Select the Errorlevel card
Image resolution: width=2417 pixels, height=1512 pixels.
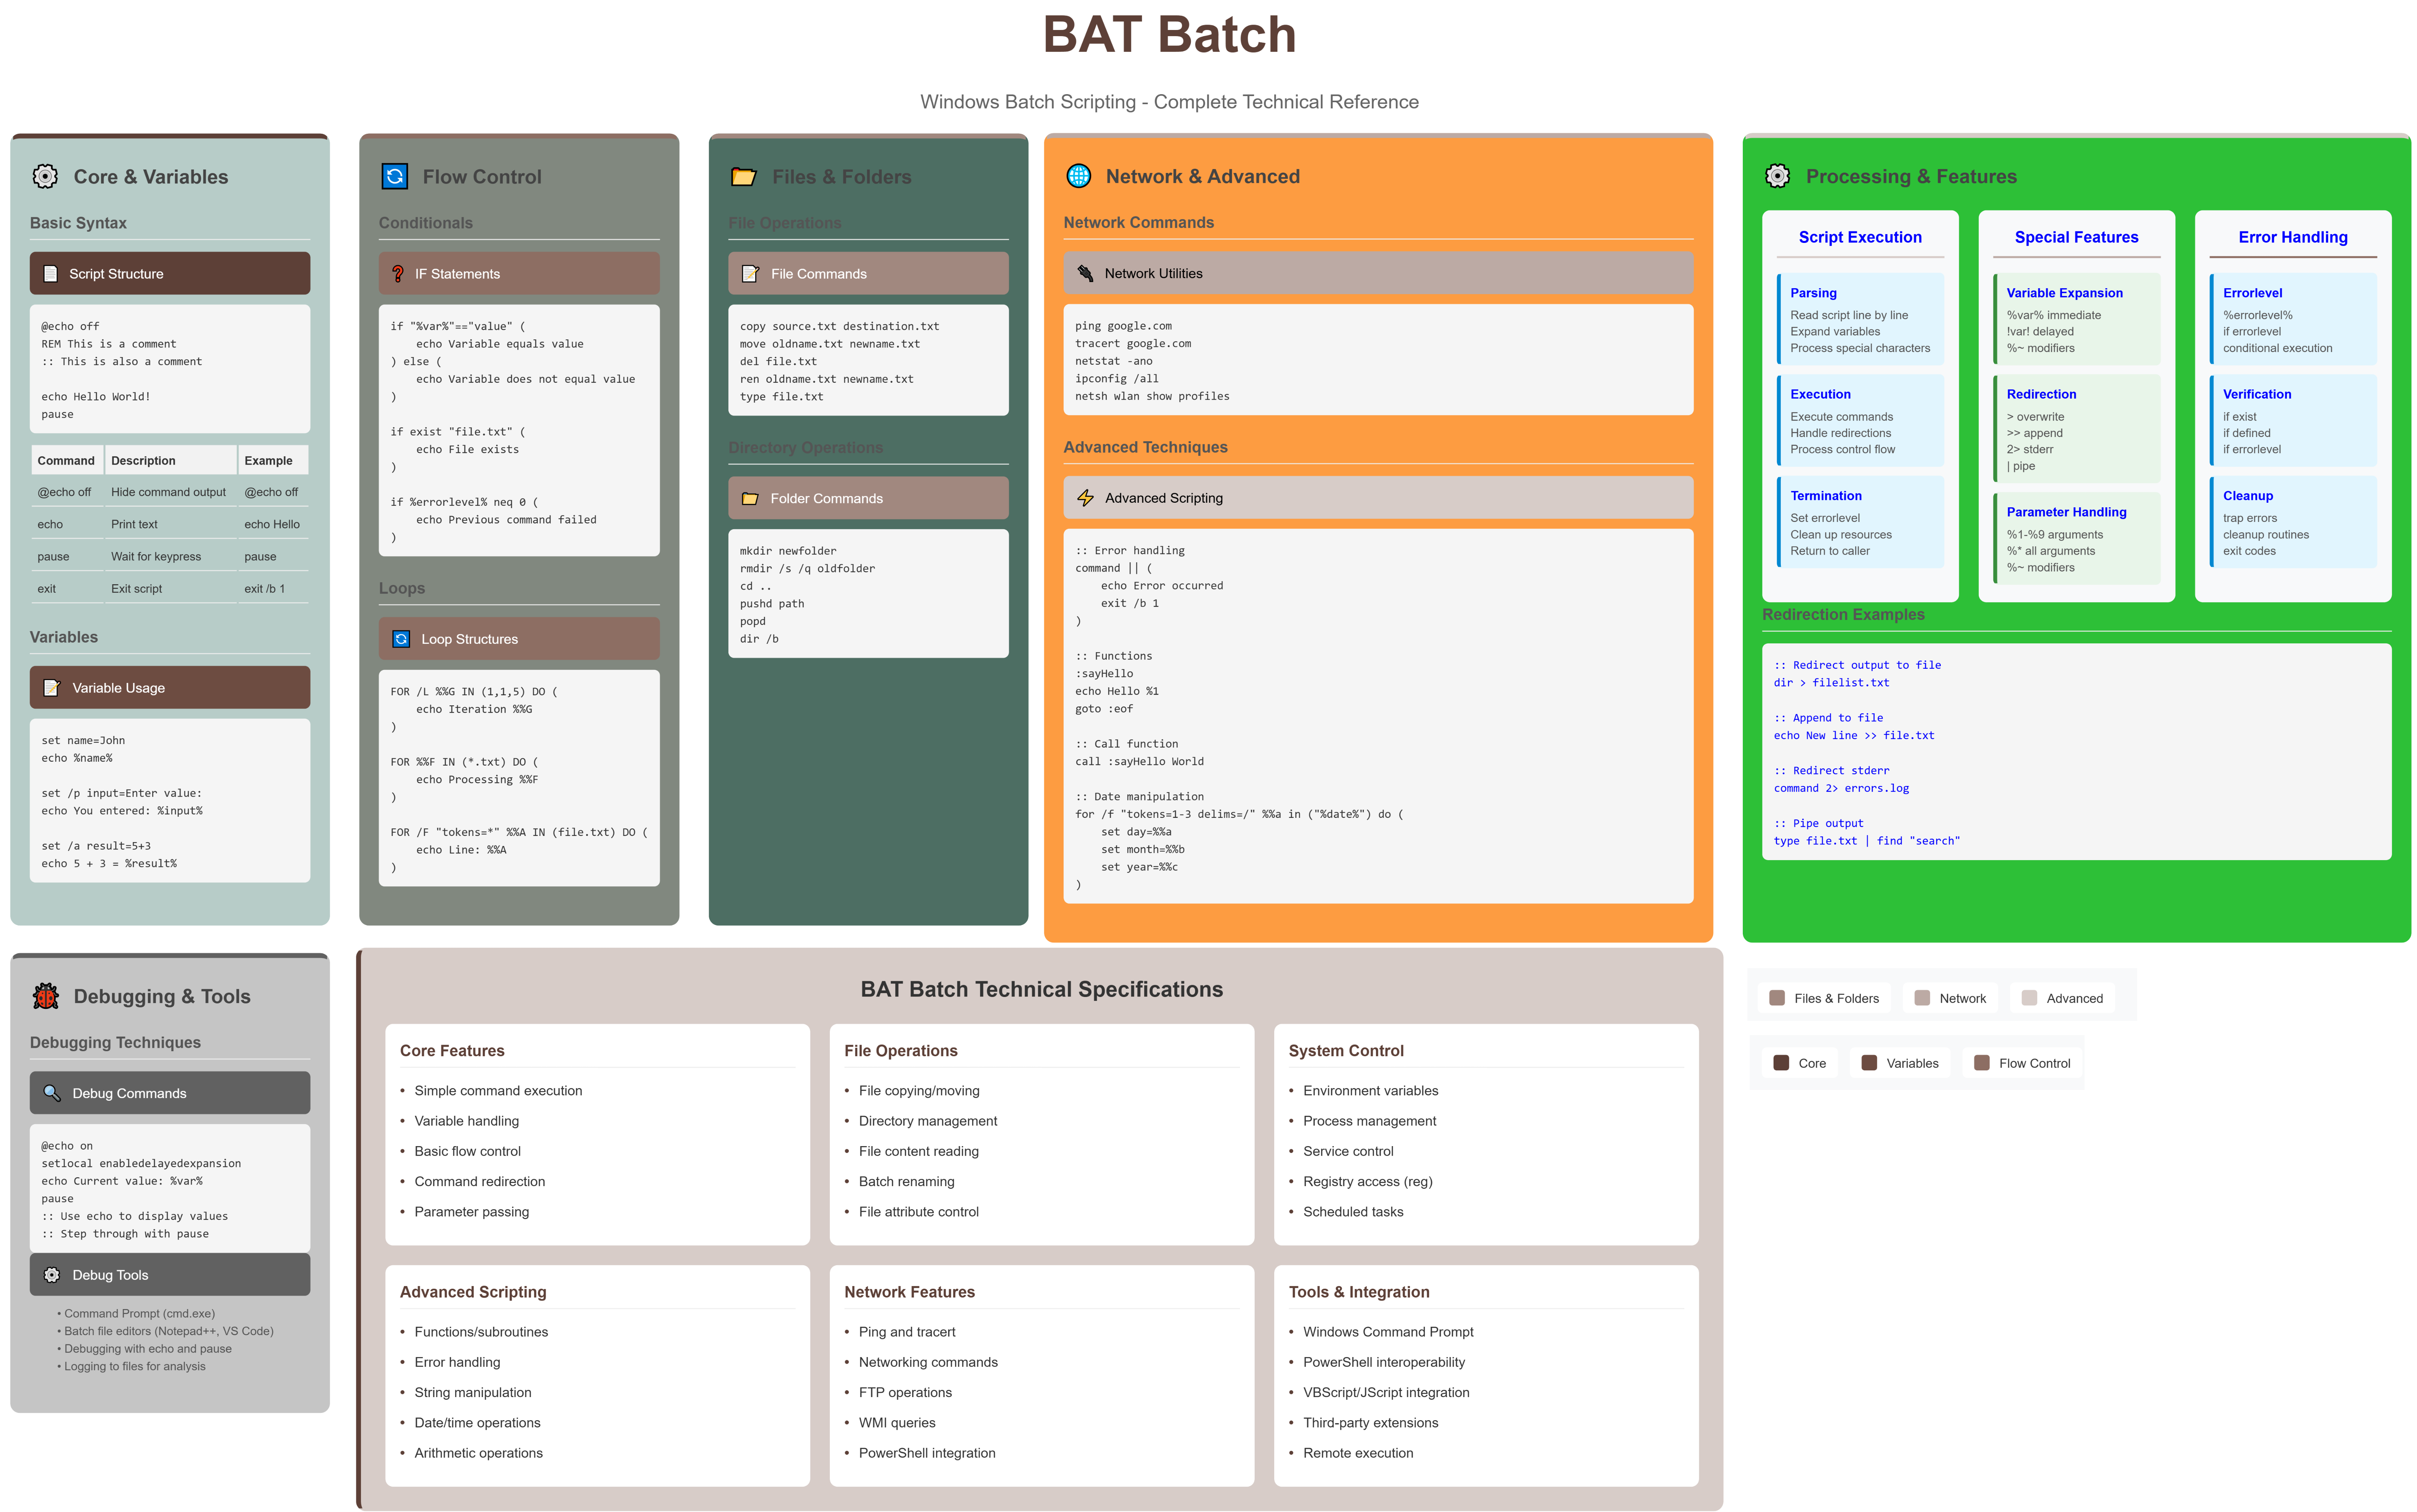click(2292, 319)
